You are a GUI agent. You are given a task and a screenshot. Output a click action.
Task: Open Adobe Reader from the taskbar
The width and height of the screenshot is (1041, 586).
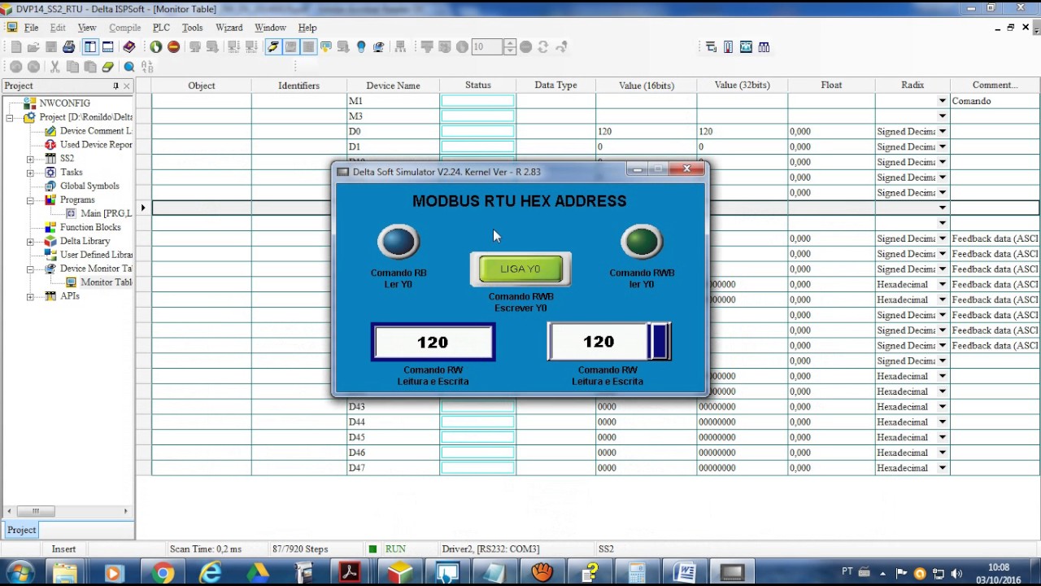click(351, 573)
